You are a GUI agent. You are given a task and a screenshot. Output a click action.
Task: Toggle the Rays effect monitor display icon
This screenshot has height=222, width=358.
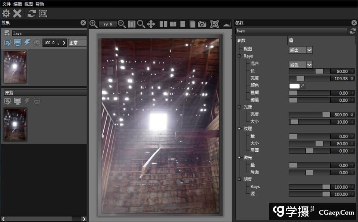pyautogui.click(x=18, y=43)
